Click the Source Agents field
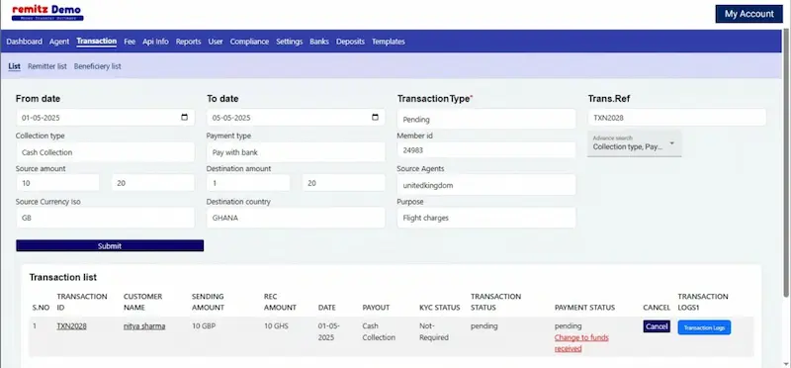Viewport: 791px width, 368px height. click(x=486, y=185)
